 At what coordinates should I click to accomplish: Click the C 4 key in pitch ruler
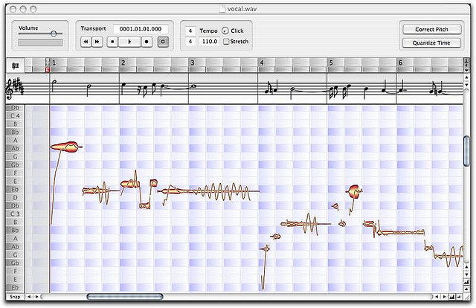15,116
